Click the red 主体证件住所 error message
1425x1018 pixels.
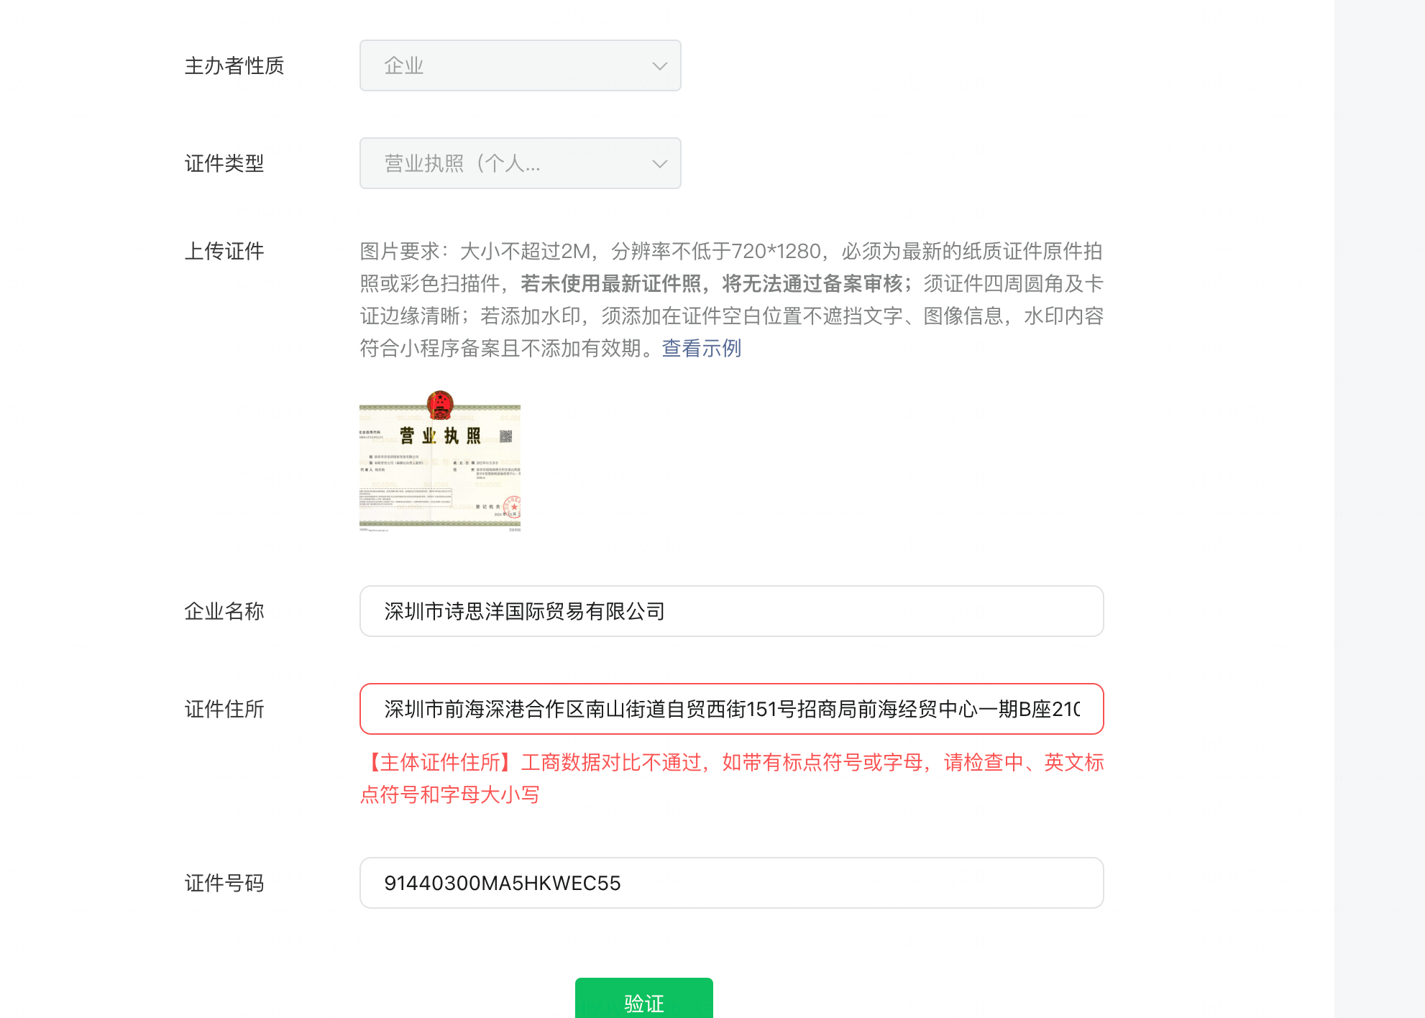[x=731, y=778]
